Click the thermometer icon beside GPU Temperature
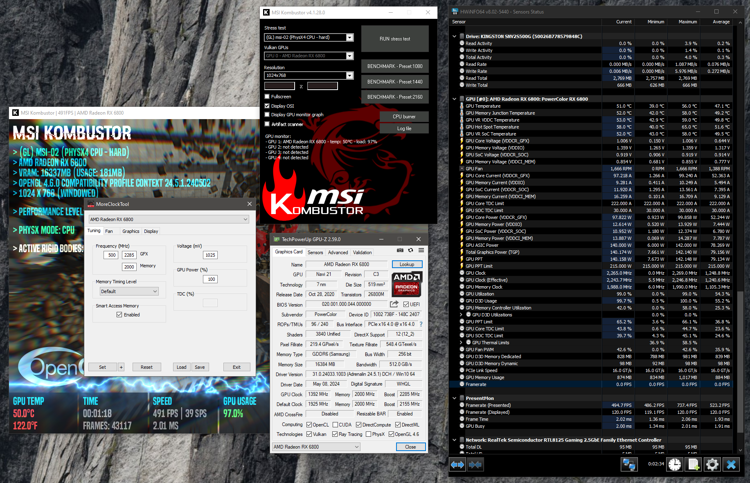Image resolution: width=750 pixels, height=483 pixels. click(462, 106)
